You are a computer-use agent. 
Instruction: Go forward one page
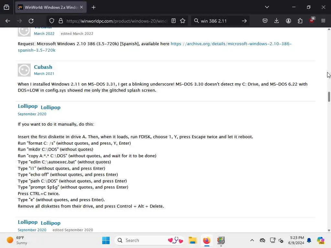click(x=19, y=21)
